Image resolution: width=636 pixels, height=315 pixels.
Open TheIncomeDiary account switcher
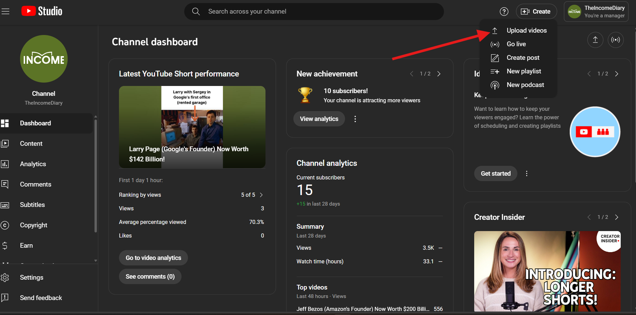click(596, 12)
